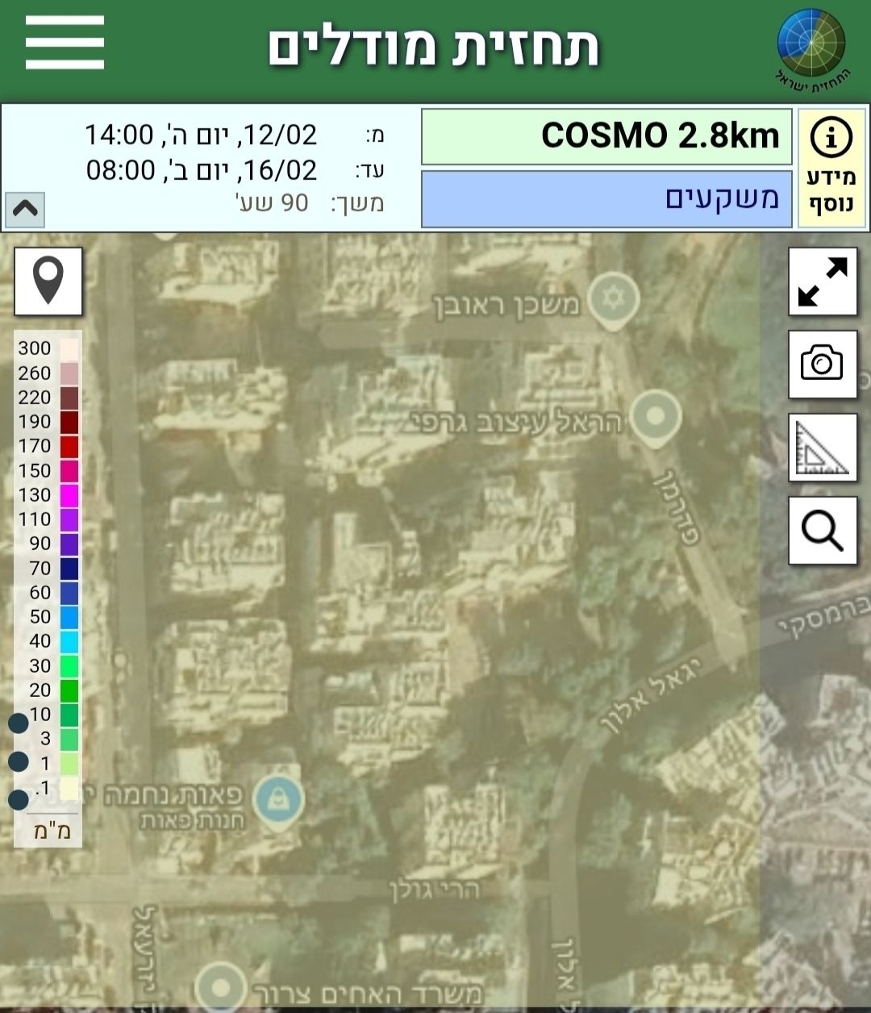The width and height of the screenshot is (871, 1013).
Task: Click the 170 mm red legend swatch
Action: pyautogui.click(x=69, y=446)
